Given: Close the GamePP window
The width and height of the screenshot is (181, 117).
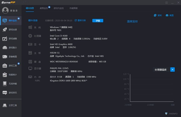Looking at the screenshot, I should pyautogui.click(x=178, y=2).
